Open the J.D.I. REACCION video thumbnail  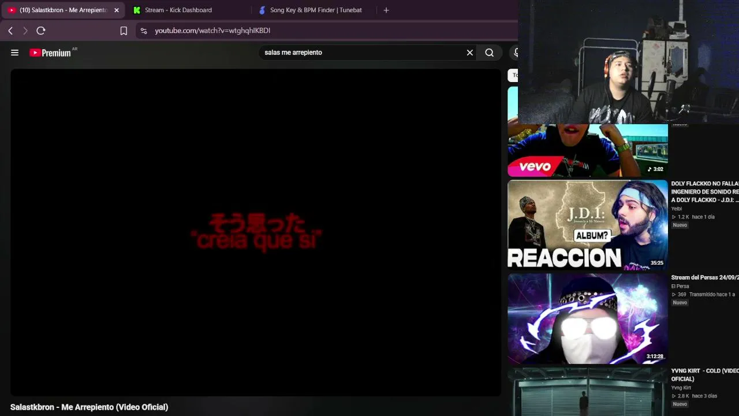(x=588, y=225)
